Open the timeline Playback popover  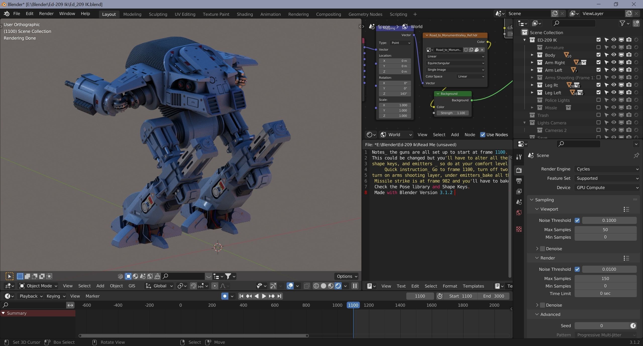click(31, 296)
